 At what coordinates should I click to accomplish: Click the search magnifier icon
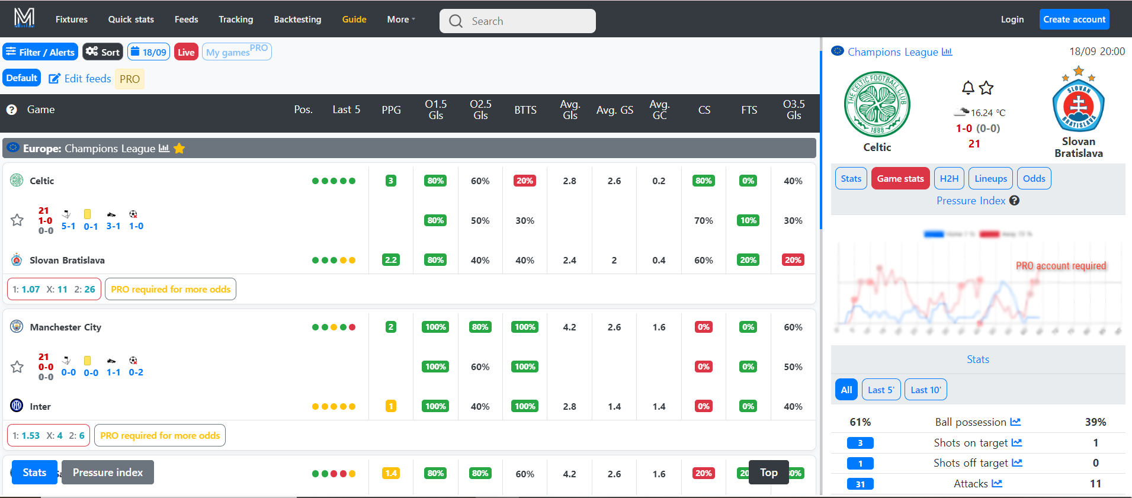(x=456, y=21)
